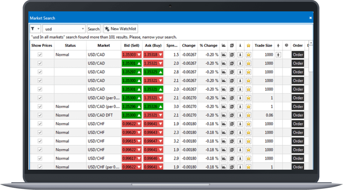The height and width of the screenshot is (190, 343).
Task: Open the chart for the first USD/CAD row
Action: click(x=223, y=55)
